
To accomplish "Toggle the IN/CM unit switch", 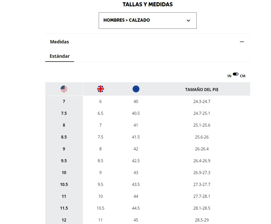I will tap(236, 74).
